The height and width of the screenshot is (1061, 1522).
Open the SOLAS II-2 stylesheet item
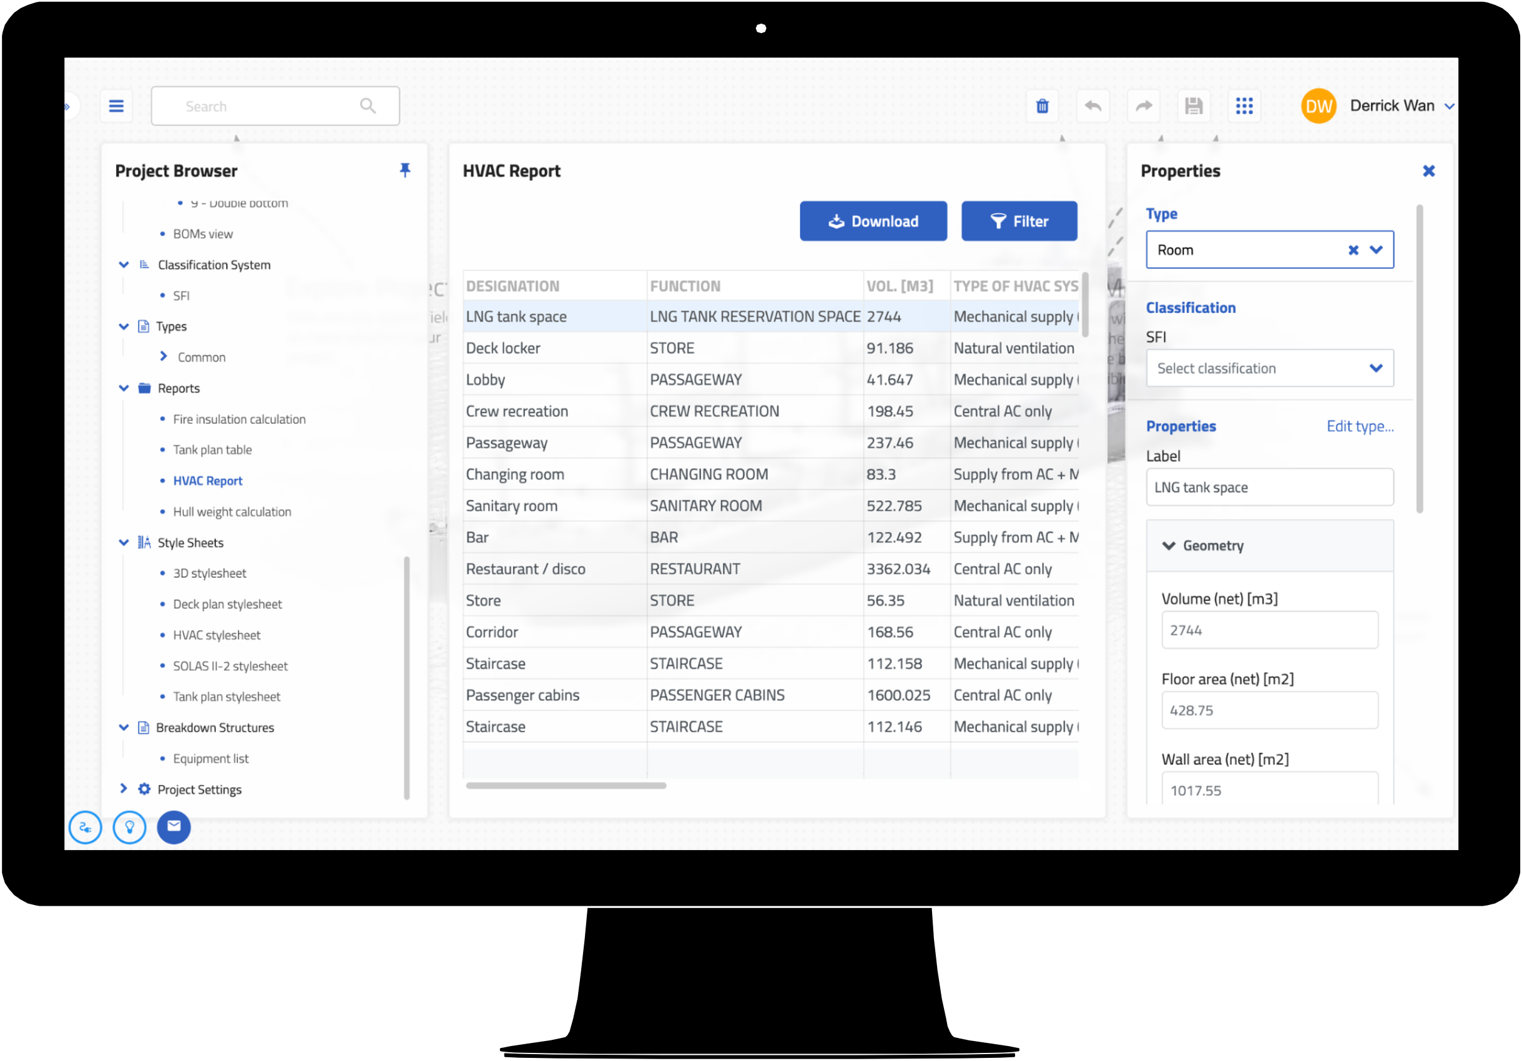[x=230, y=666]
